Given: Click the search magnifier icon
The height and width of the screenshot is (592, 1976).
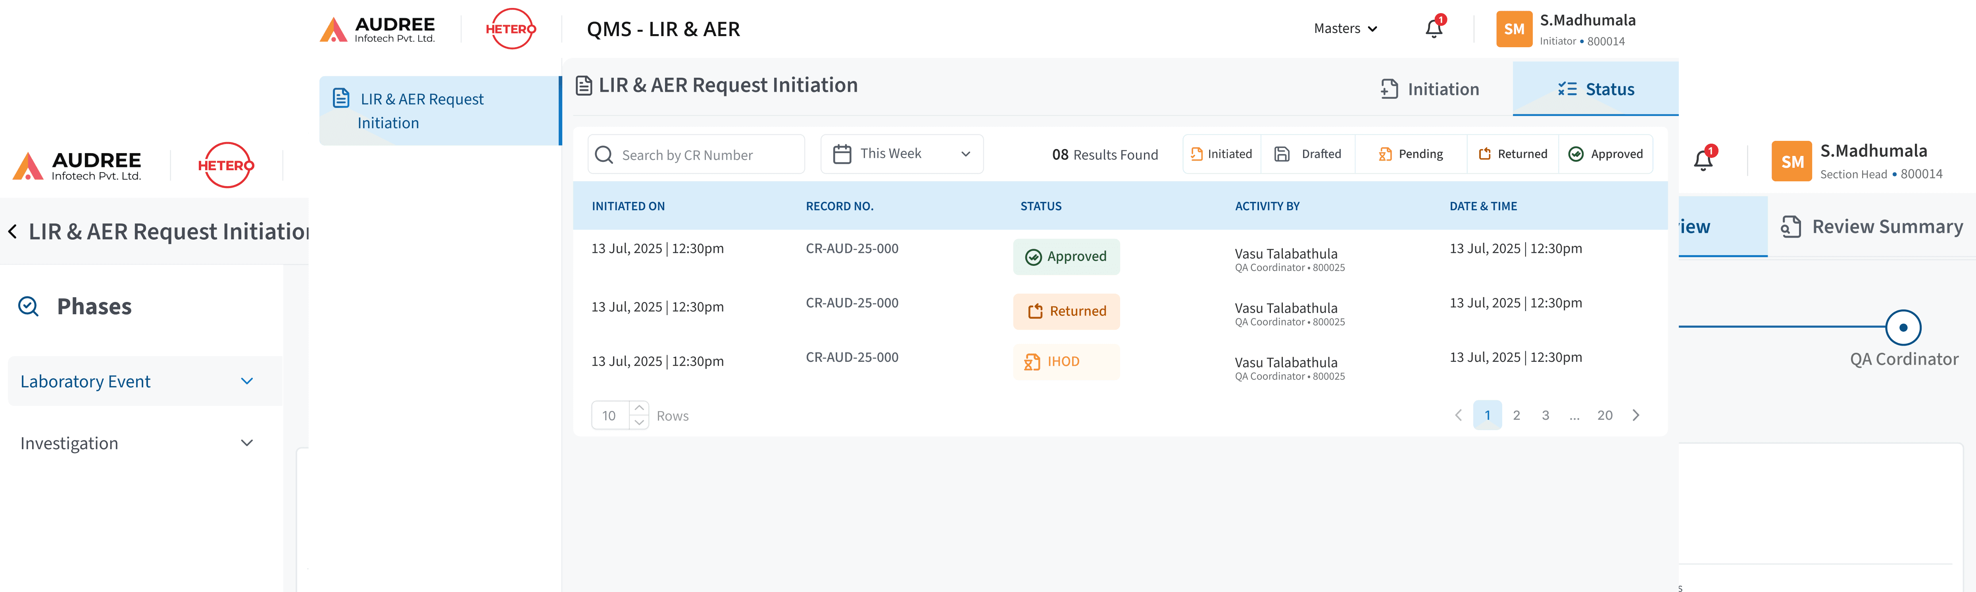Looking at the screenshot, I should pos(604,154).
